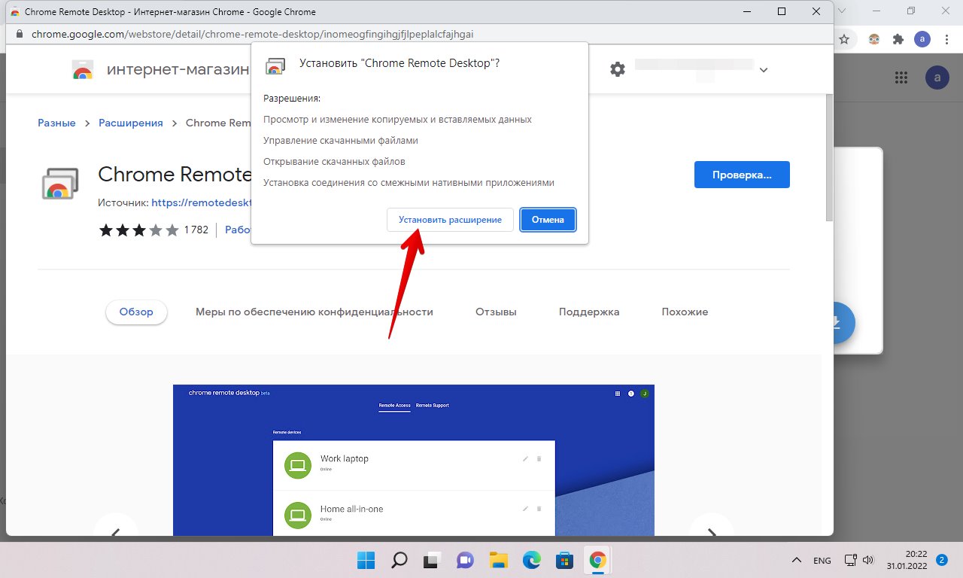Open Разные breadcrumb link
963x578 pixels.
coord(56,123)
